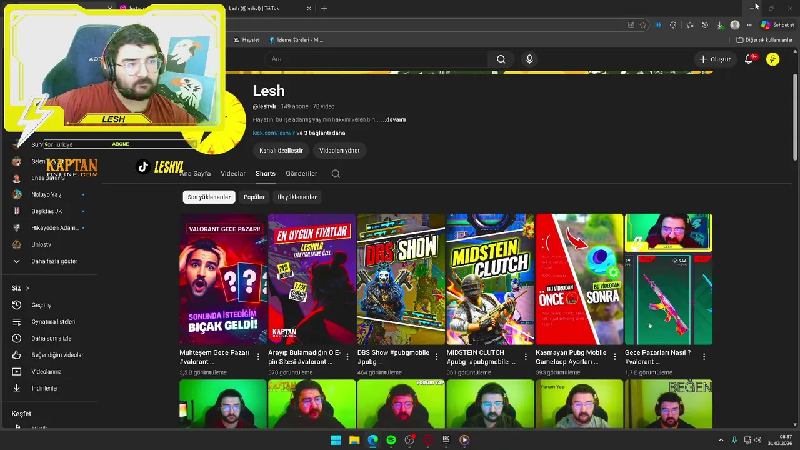Viewport: 800px width, 450px height.
Task: Open options for Muhteşem Gece Pazarı short
Action: [x=258, y=357]
